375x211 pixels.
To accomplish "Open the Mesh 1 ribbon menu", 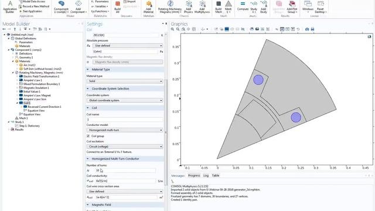I will (228, 7).
